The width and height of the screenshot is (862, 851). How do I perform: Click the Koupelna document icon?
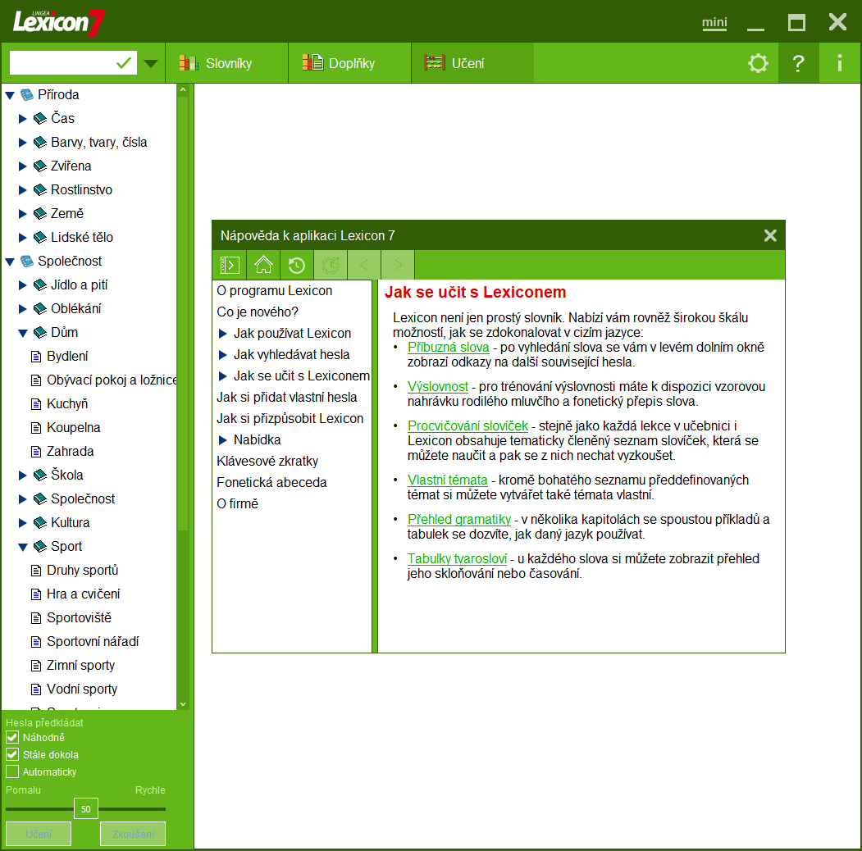point(36,428)
